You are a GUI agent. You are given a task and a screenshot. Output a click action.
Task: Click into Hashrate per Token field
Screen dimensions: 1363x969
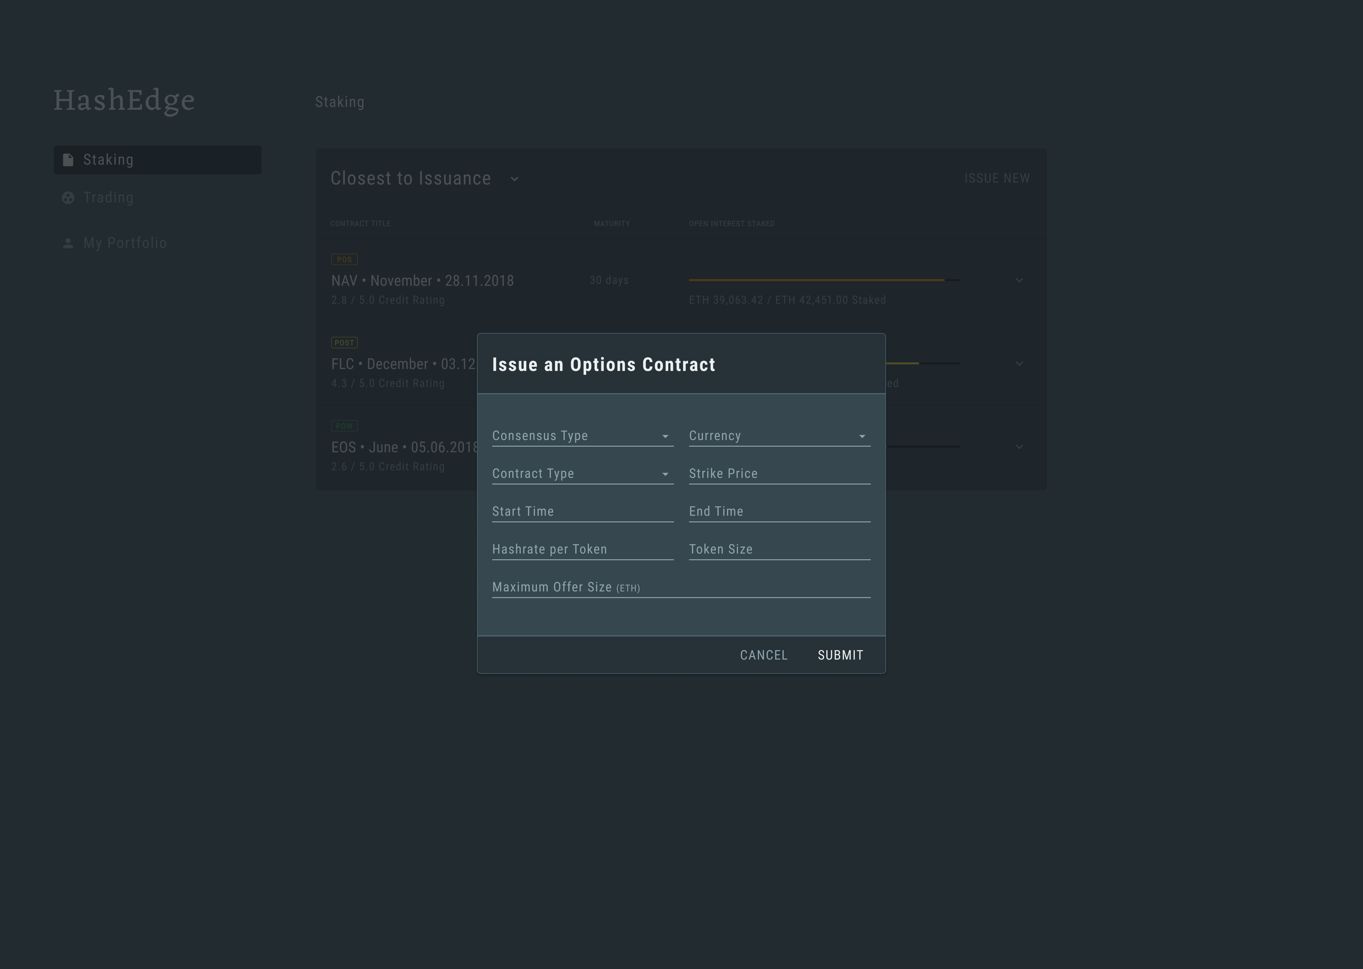click(x=582, y=549)
